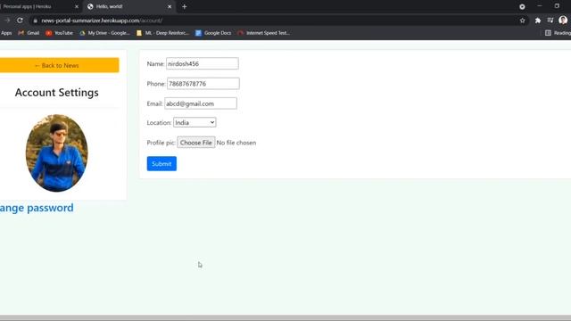Open the Reading list button
Viewport: 571px width, 321px height.
(x=558, y=33)
